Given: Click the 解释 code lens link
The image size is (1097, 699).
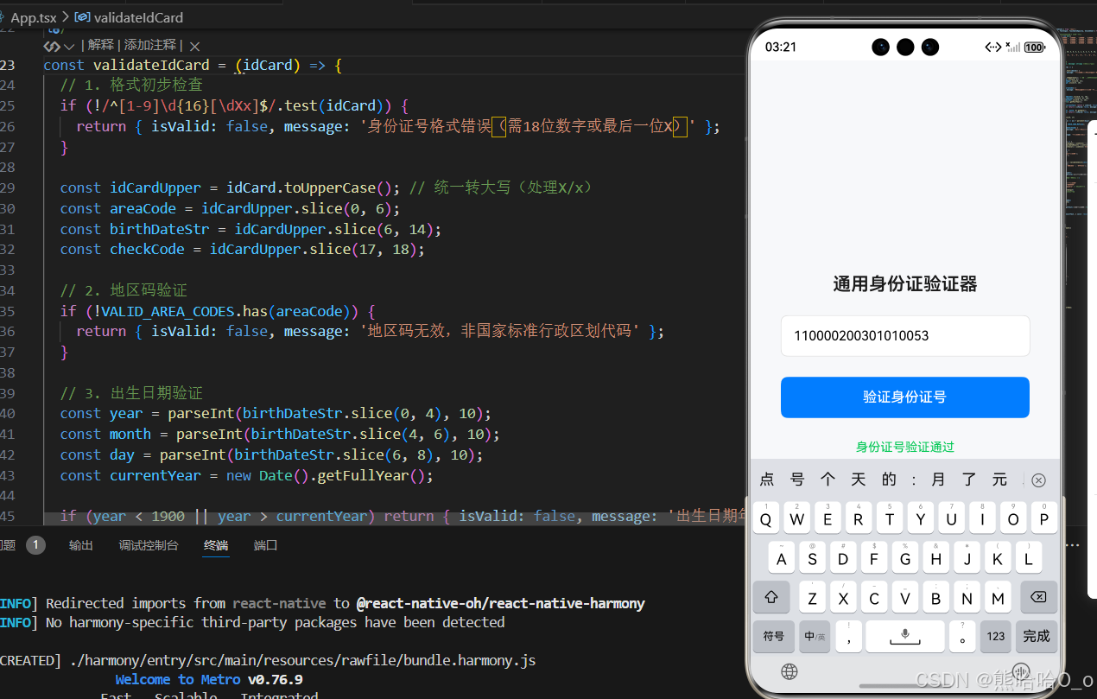Looking at the screenshot, I should point(100,45).
